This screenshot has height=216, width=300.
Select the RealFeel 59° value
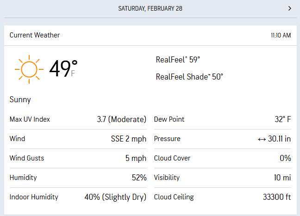[x=178, y=60]
